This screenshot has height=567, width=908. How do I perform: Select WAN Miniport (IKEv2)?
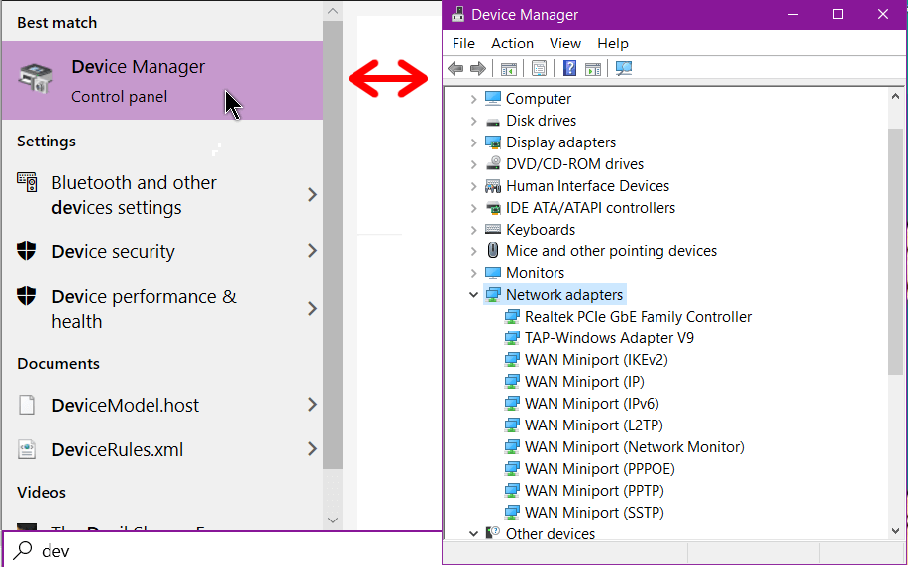[596, 360]
